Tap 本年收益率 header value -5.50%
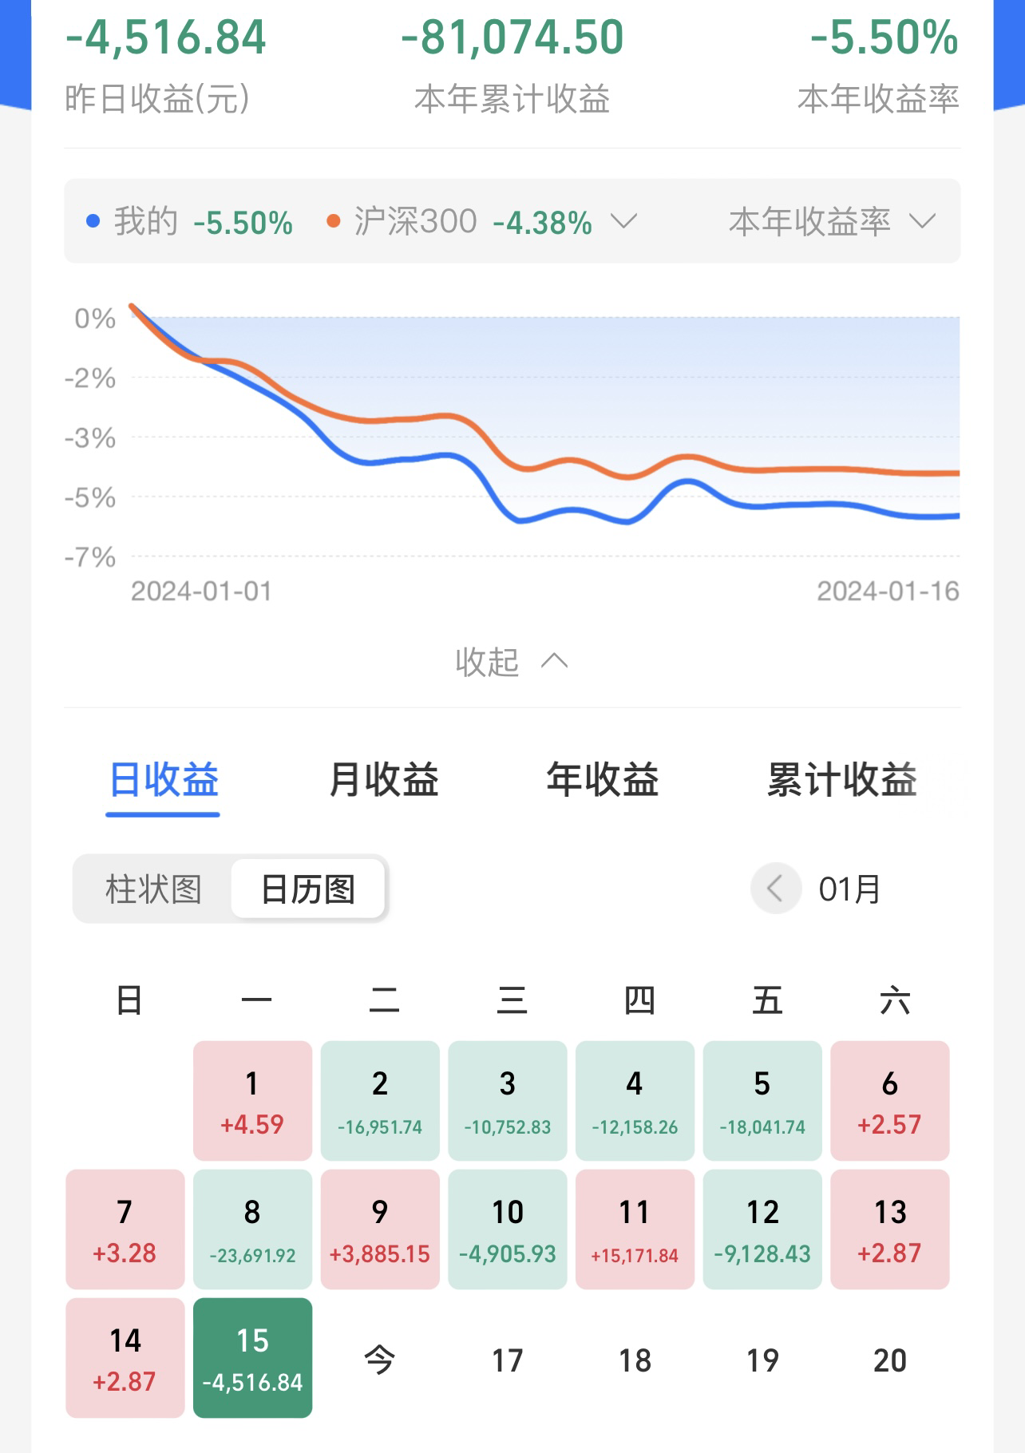 [884, 38]
